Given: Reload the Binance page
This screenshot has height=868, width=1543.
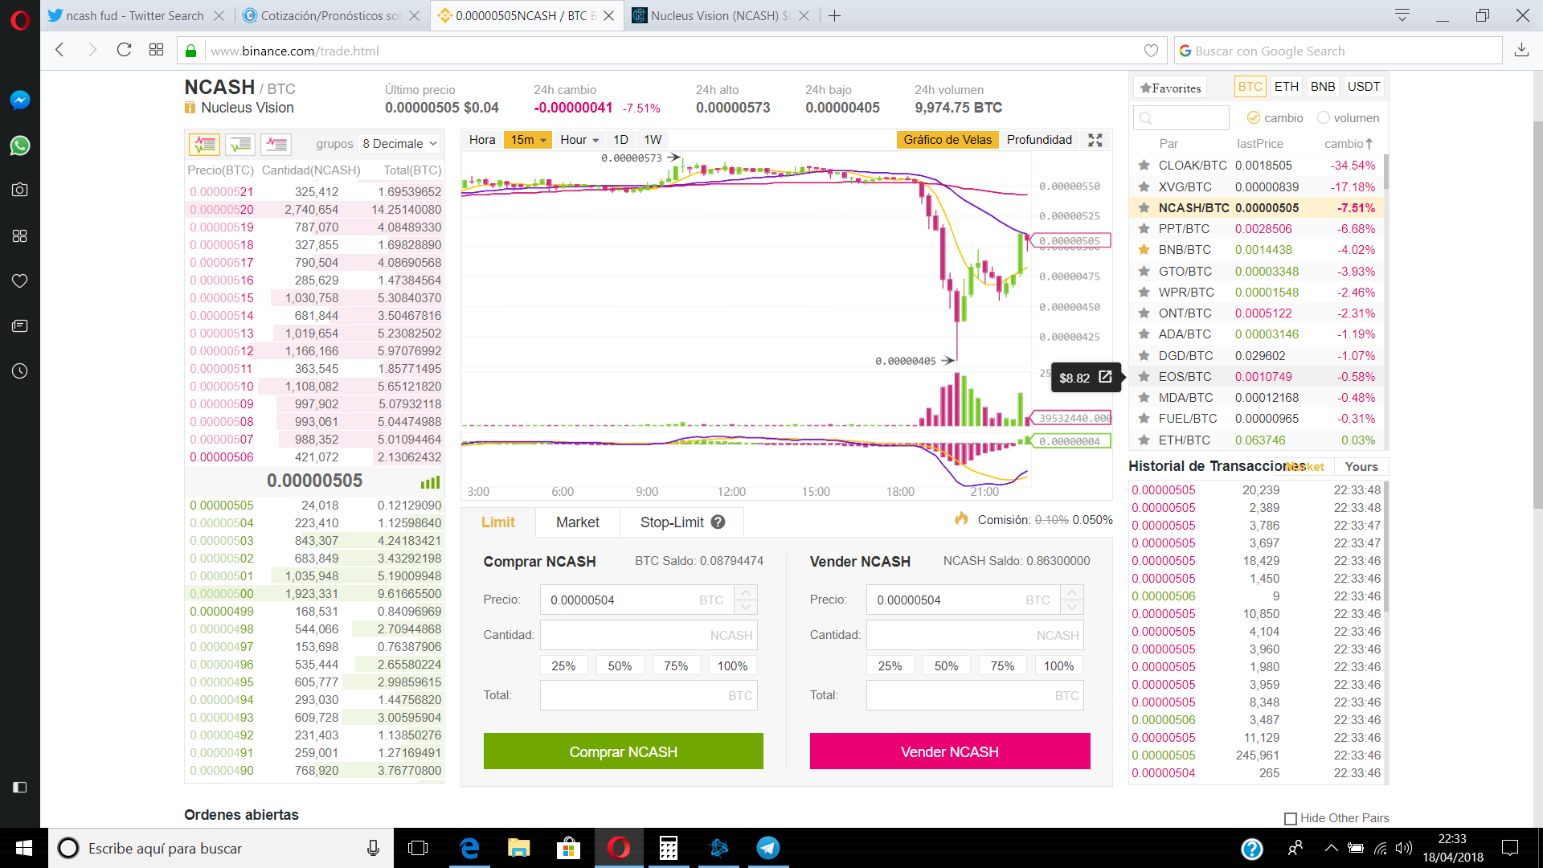Looking at the screenshot, I should pos(124,50).
